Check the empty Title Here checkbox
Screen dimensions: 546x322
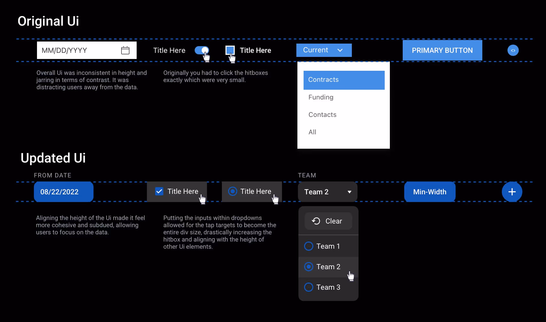pyautogui.click(x=230, y=50)
